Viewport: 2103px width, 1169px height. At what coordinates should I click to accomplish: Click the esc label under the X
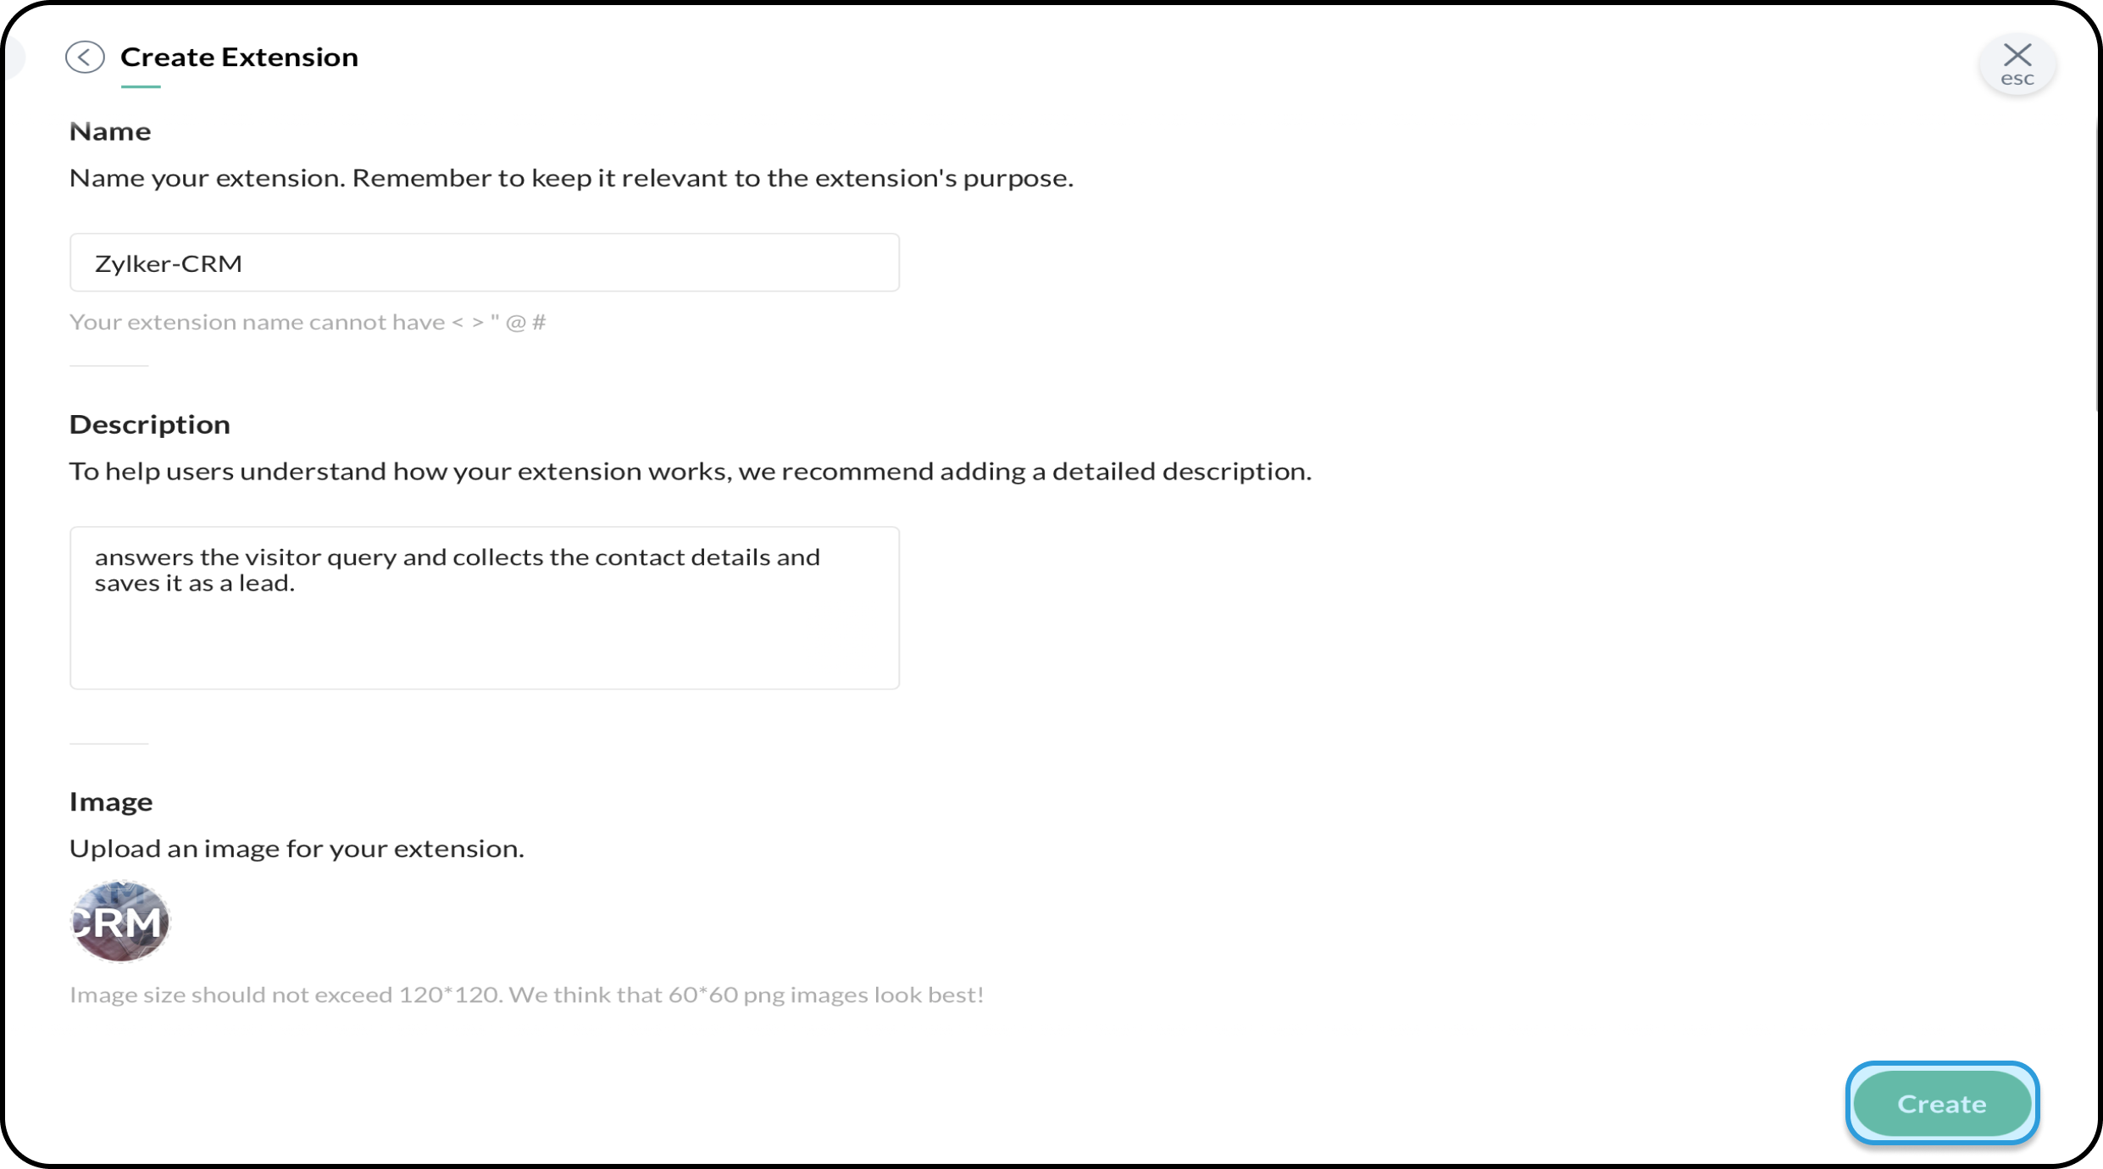[x=2017, y=79]
